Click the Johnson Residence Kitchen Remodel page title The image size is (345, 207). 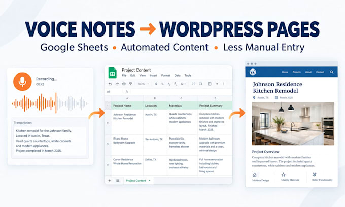point(277,87)
